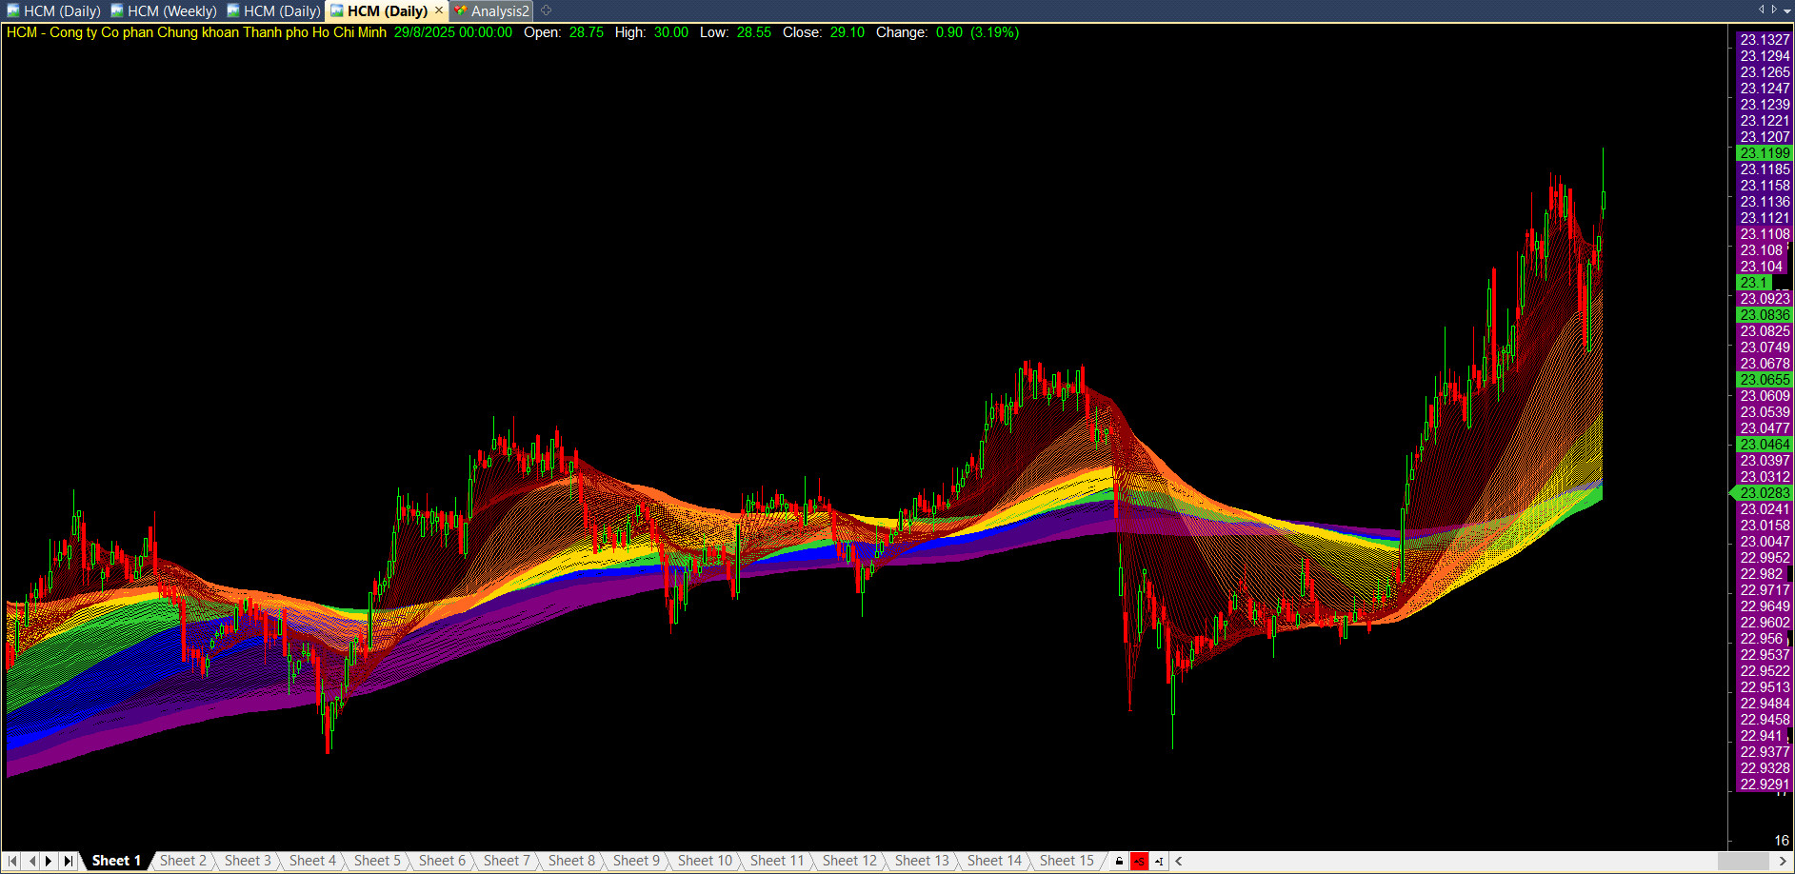
Task: Switch to the HCM (Weekly) tab
Action: point(171,11)
